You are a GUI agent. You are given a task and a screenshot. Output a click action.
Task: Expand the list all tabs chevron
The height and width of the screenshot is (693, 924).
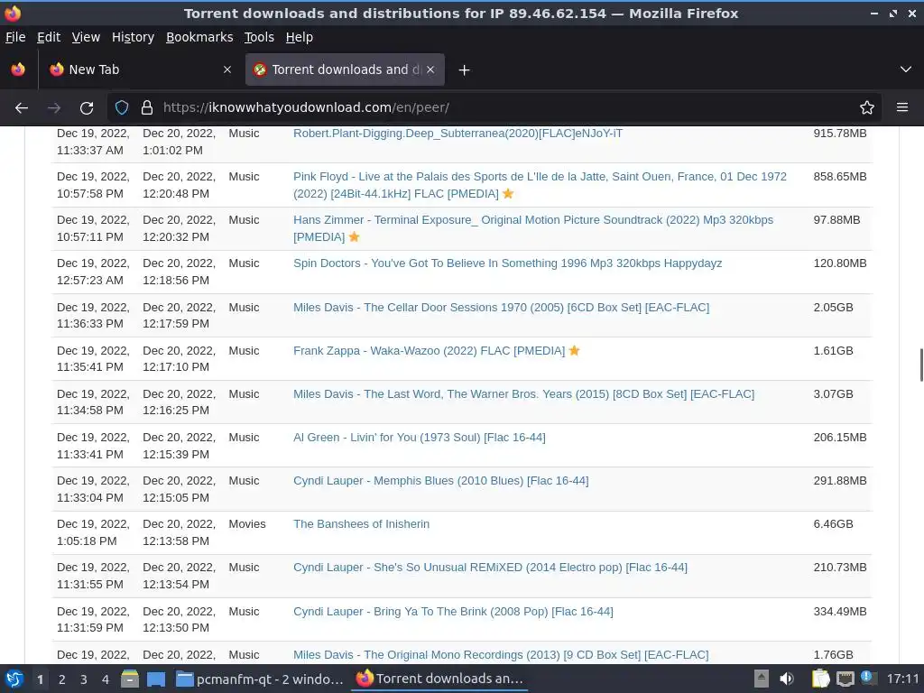[x=906, y=69]
